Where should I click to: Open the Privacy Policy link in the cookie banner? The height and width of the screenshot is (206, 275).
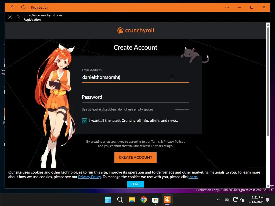[x=89, y=177]
